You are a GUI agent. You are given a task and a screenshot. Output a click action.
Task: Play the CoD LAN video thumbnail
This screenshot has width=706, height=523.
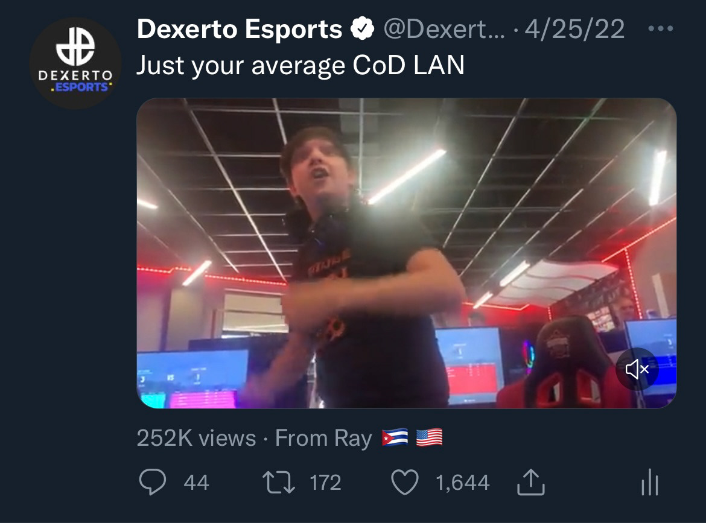pos(407,253)
